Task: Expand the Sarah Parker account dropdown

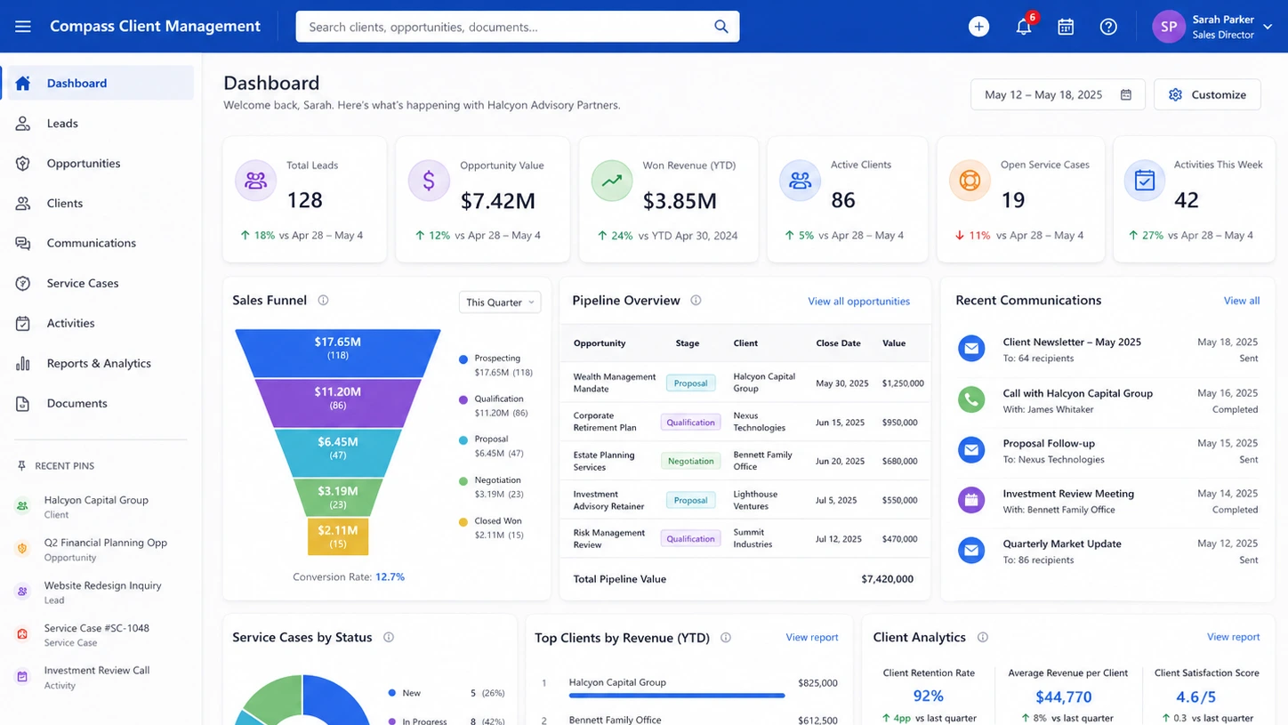Action: (1268, 28)
